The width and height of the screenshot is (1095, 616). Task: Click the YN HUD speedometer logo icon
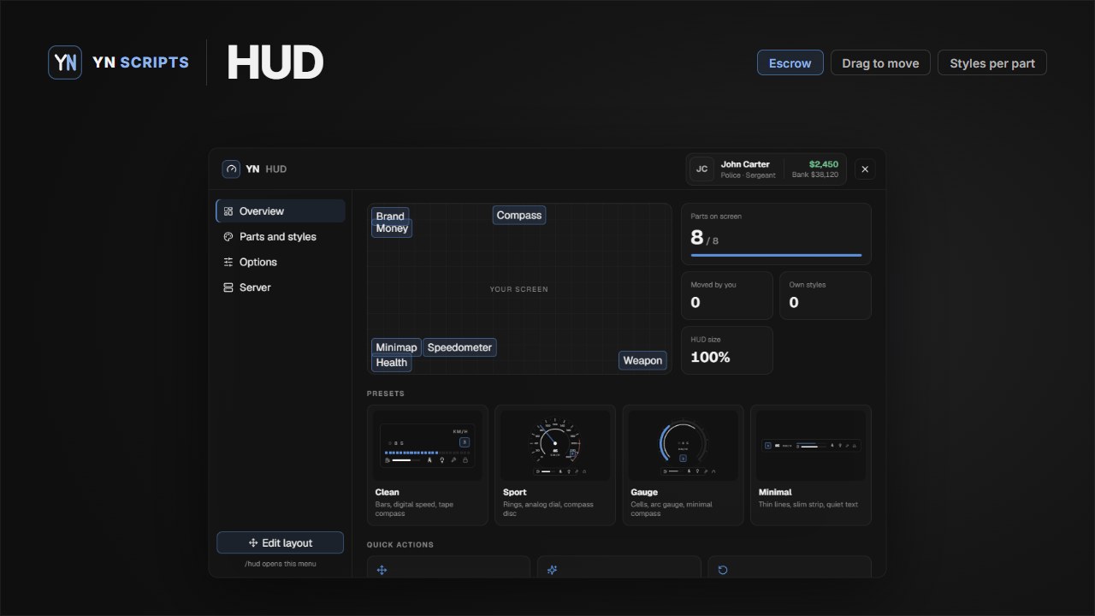(x=231, y=169)
